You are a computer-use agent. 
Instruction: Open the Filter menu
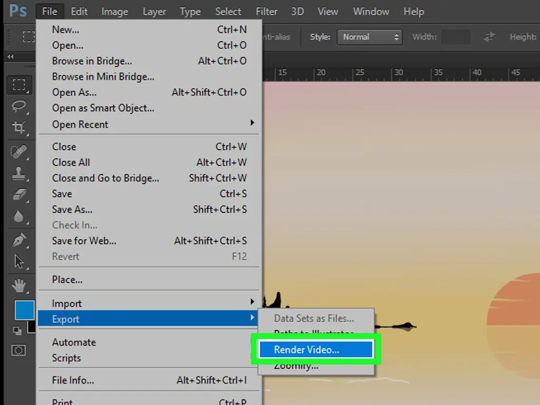(x=266, y=11)
